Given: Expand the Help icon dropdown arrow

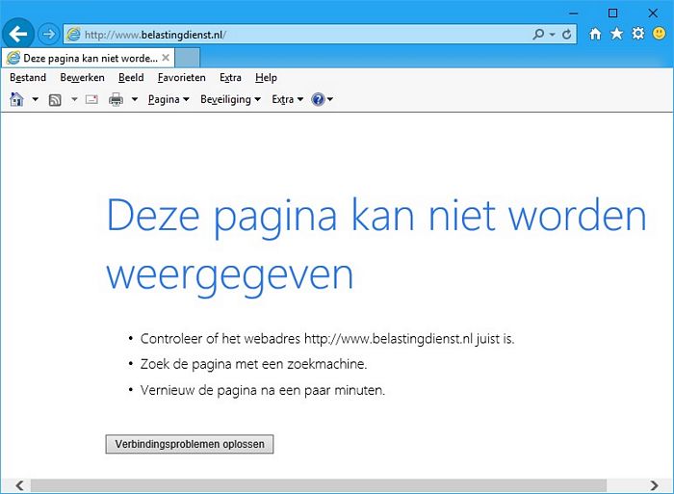Looking at the screenshot, I should [330, 99].
